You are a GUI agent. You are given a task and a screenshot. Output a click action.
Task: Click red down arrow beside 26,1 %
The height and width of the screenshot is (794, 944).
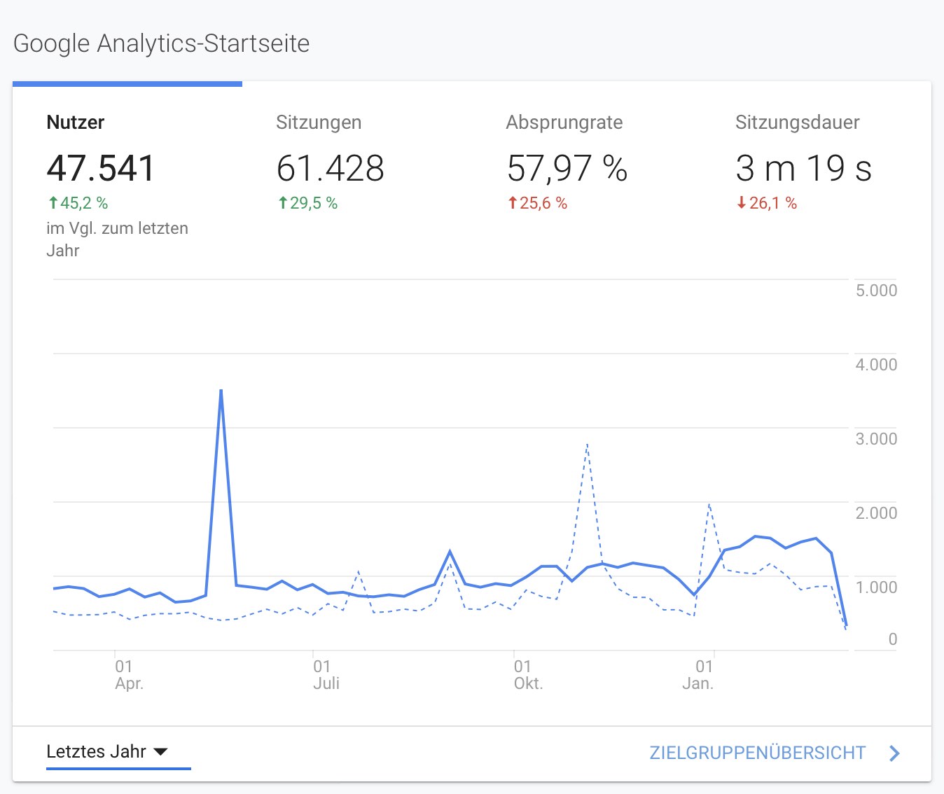(742, 203)
